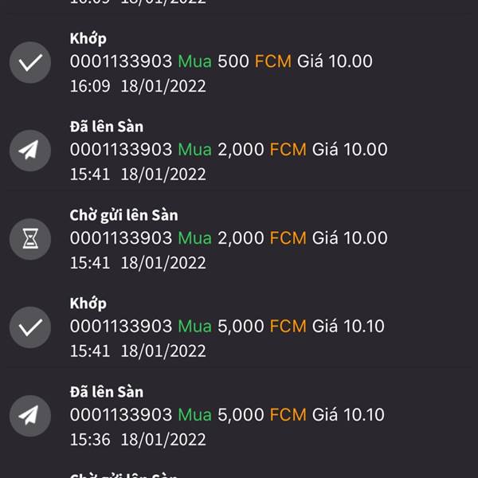
Task: Open Khớp status title above 500 FCM order
Action: pos(88,39)
